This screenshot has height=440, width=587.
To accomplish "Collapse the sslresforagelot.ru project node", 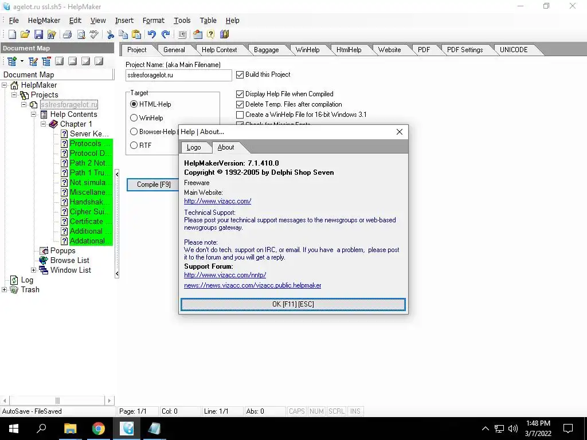I will point(24,105).
